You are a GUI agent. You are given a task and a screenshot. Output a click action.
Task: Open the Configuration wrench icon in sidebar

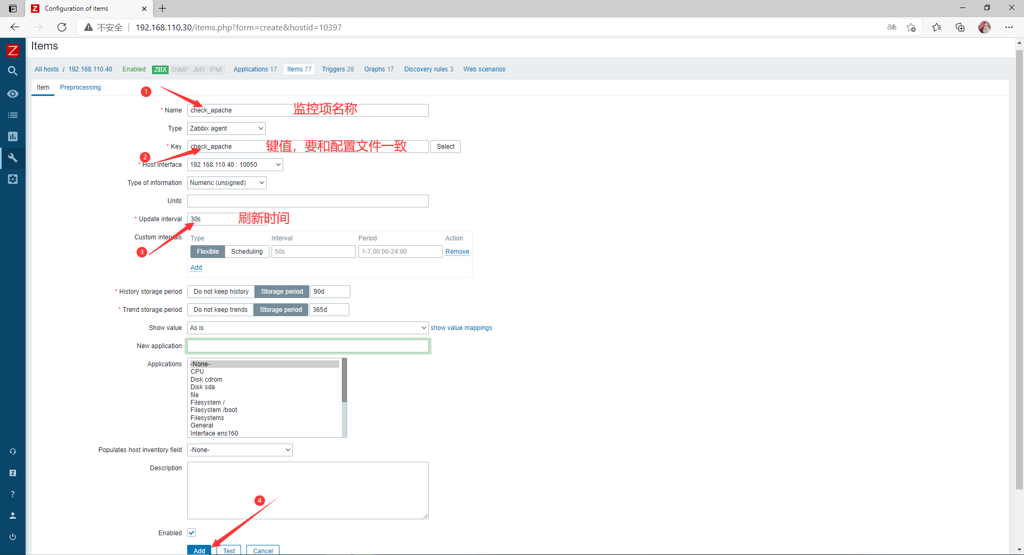click(x=13, y=158)
